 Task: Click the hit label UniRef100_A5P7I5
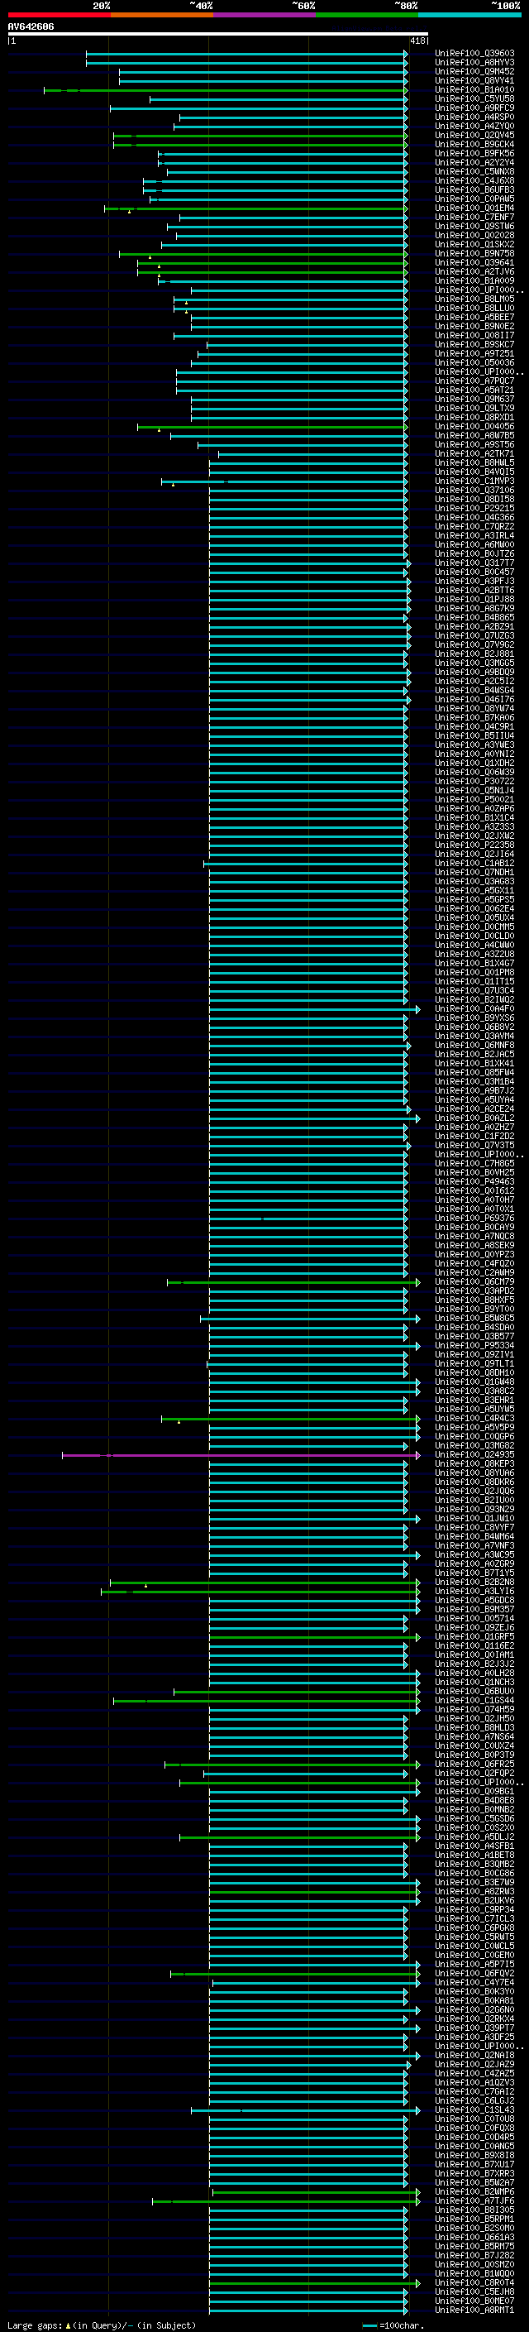(474, 1964)
